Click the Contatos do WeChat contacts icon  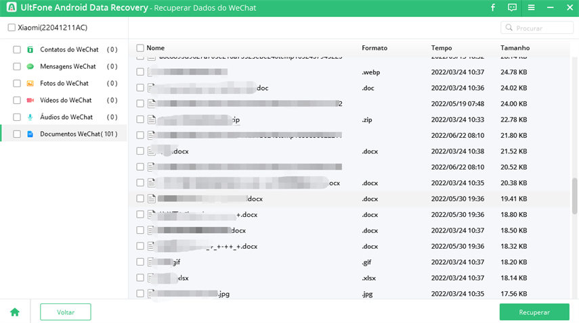[x=30, y=49]
